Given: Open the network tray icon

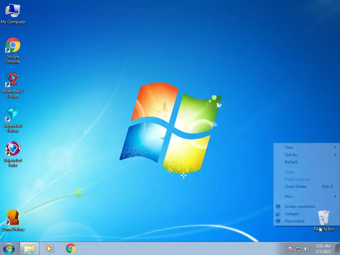Looking at the screenshot, I should pos(298,249).
